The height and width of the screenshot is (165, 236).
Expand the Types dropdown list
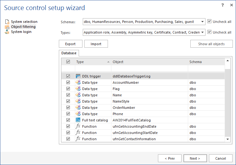point(203,32)
